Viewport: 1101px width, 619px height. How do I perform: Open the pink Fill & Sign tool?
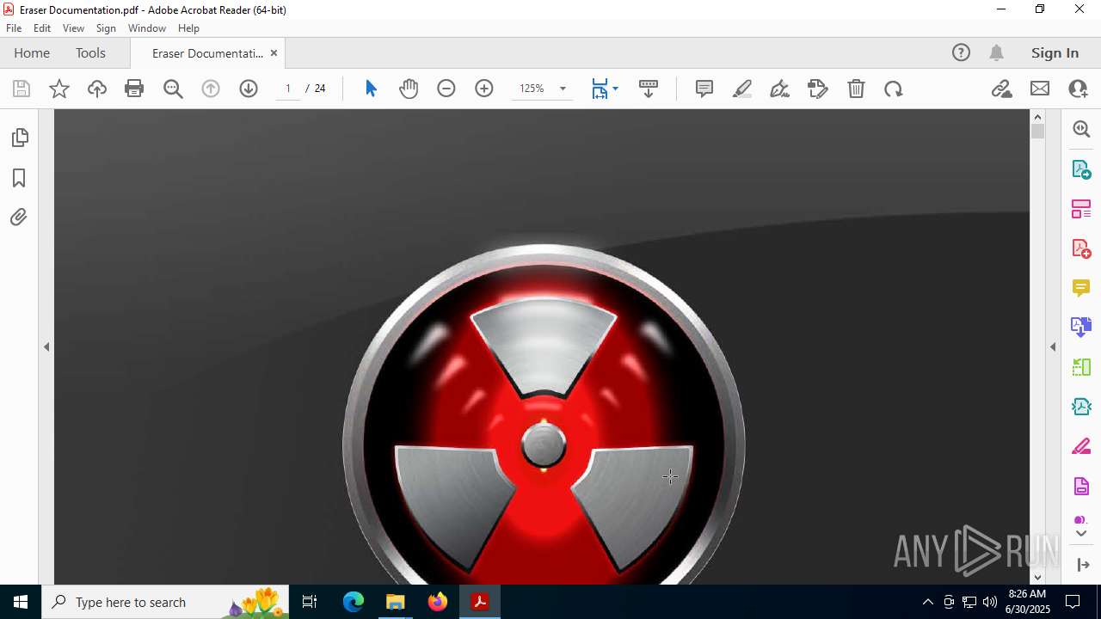(x=1081, y=447)
